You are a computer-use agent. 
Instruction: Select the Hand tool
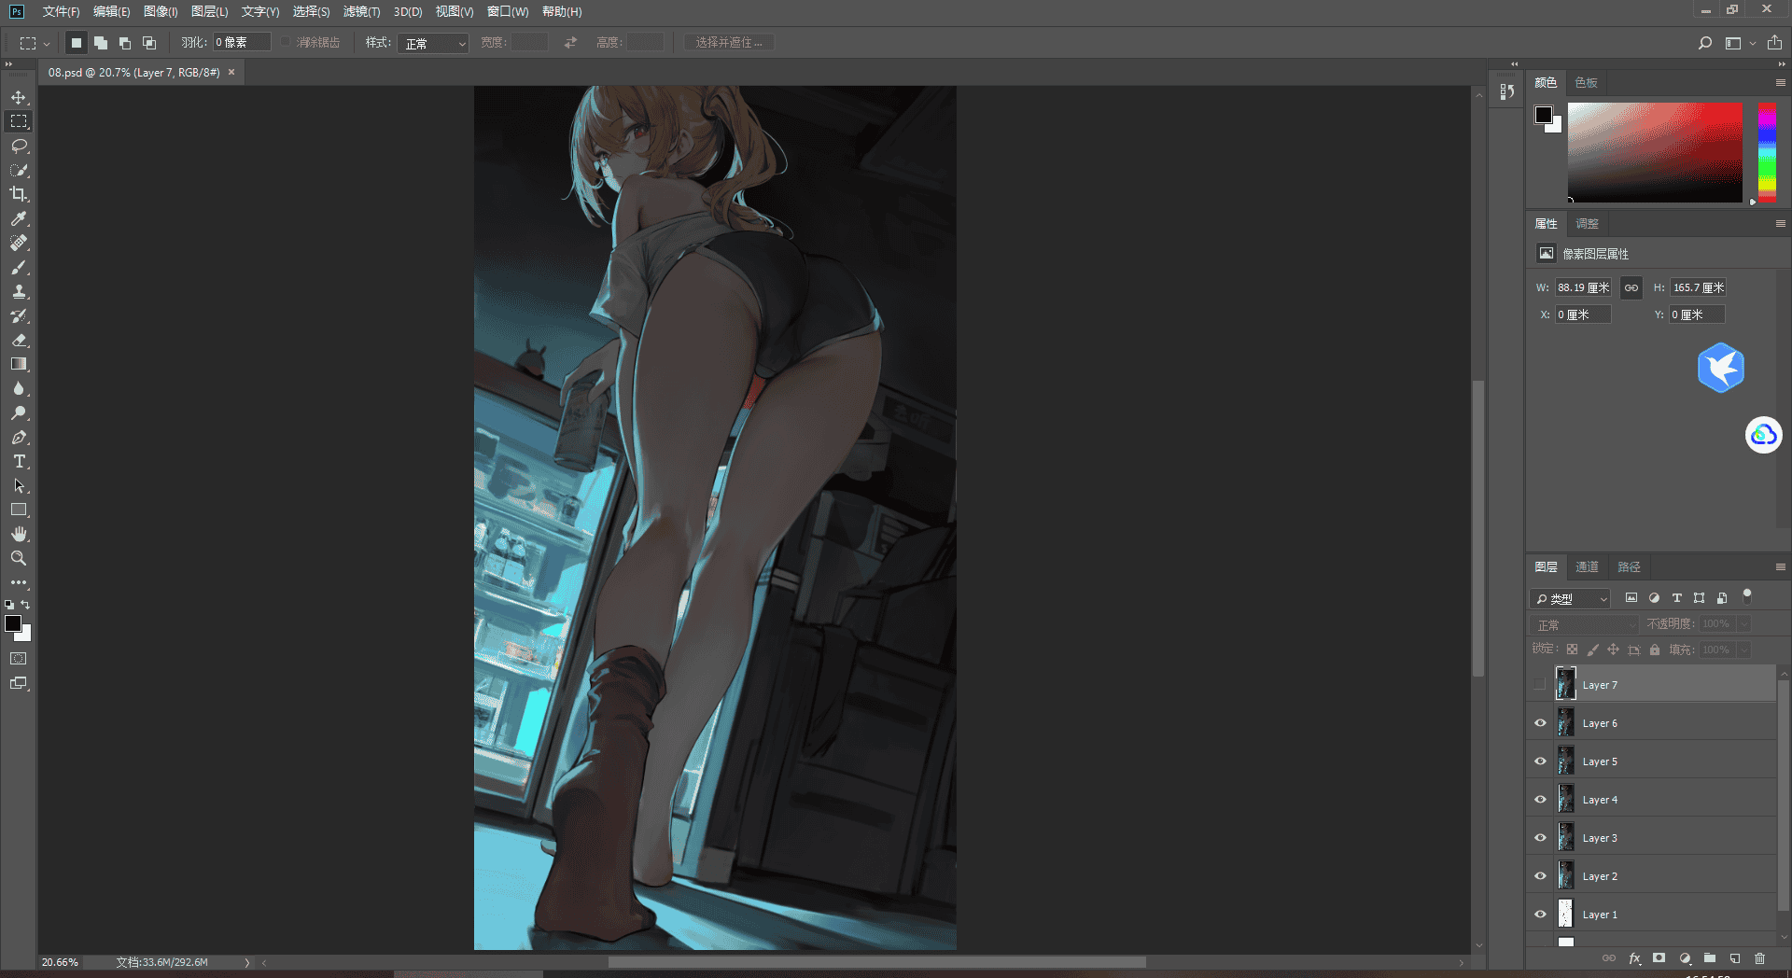coord(19,534)
